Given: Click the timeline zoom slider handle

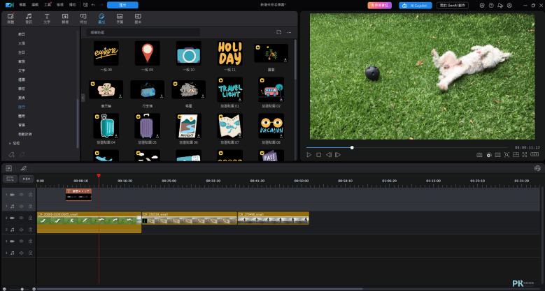Looking at the screenshot, I should point(22,289).
